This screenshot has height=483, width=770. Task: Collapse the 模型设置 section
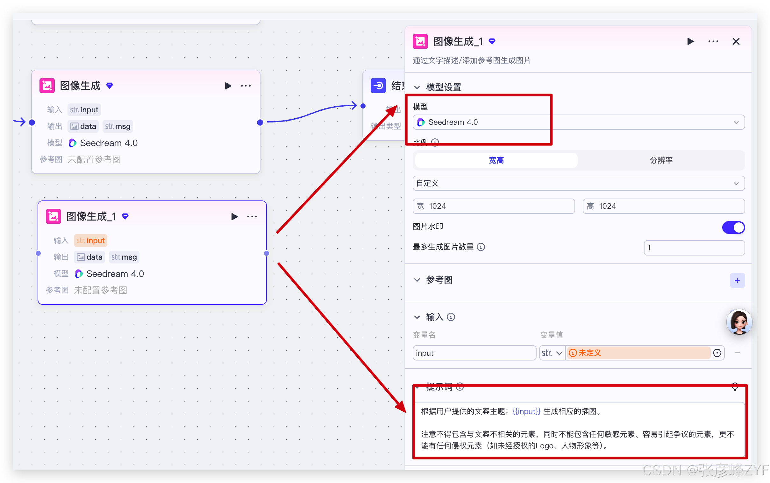[x=417, y=87]
